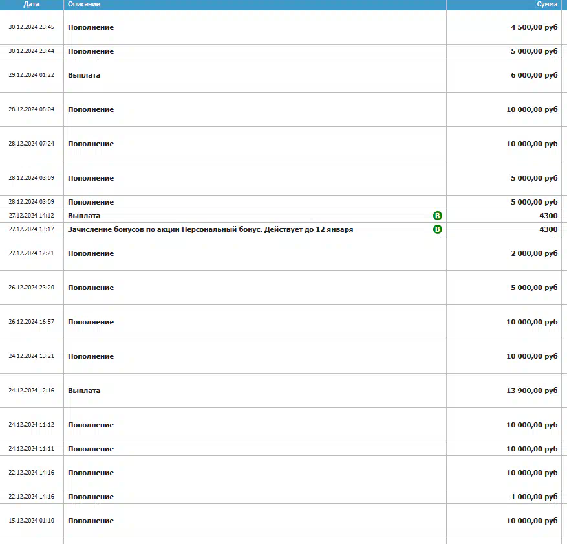The width and height of the screenshot is (567, 544).
Task: Click the Дата column header
Action: 31,5
